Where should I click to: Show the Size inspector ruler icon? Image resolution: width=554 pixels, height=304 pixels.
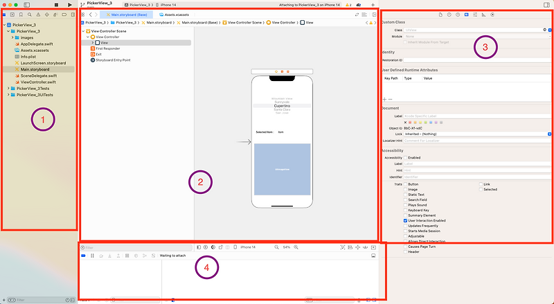[x=483, y=15]
